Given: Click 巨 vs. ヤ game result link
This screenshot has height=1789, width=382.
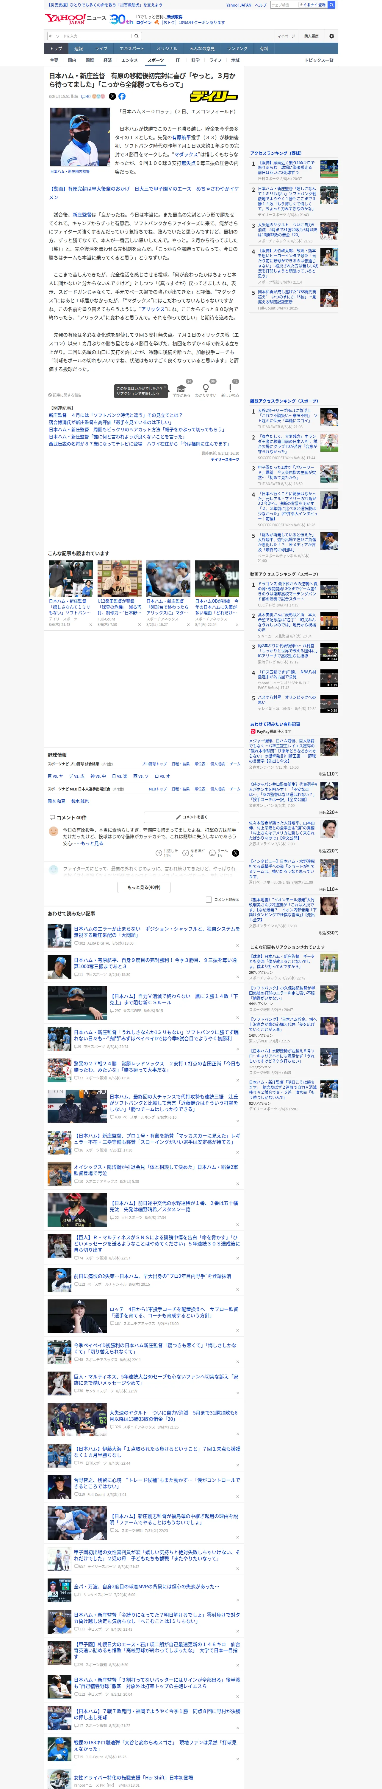Looking at the screenshot, I should coord(55,776).
